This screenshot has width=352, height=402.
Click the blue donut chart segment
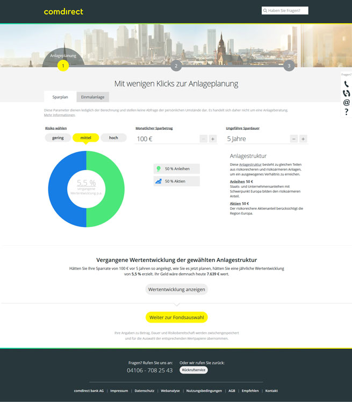[x=58, y=189]
